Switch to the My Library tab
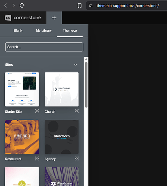 tap(44, 31)
